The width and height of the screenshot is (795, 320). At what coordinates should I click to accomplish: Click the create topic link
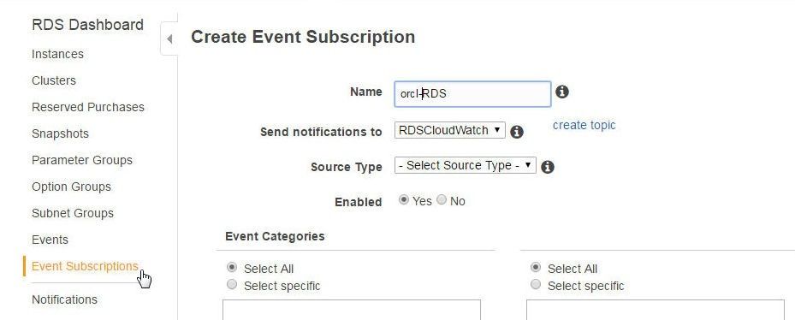pyautogui.click(x=584, y=125)
